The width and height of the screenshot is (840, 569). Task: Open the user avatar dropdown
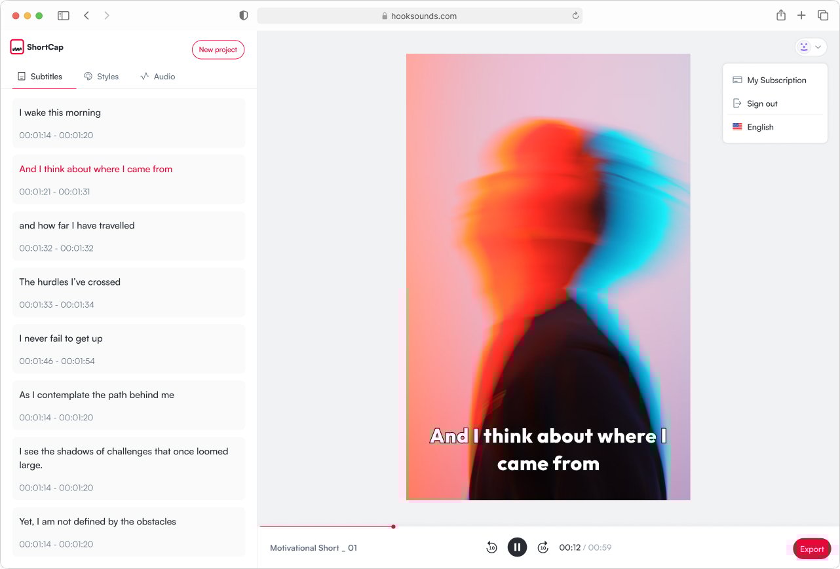point(811,47)
